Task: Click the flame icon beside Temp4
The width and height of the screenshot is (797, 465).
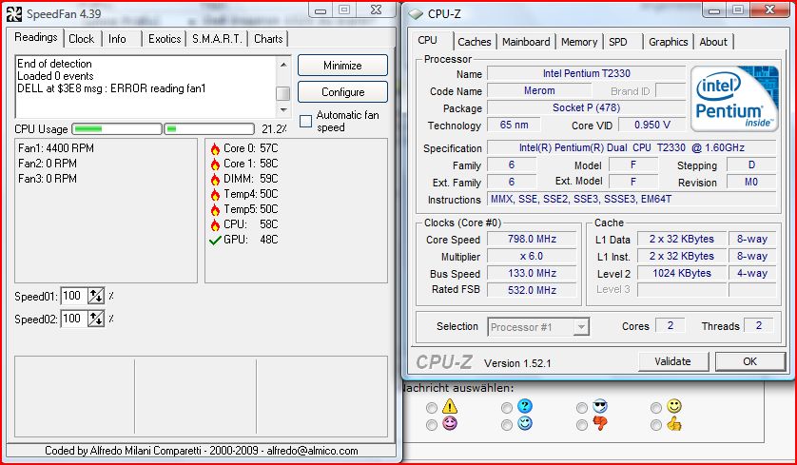Action: (x=215, y=195)
